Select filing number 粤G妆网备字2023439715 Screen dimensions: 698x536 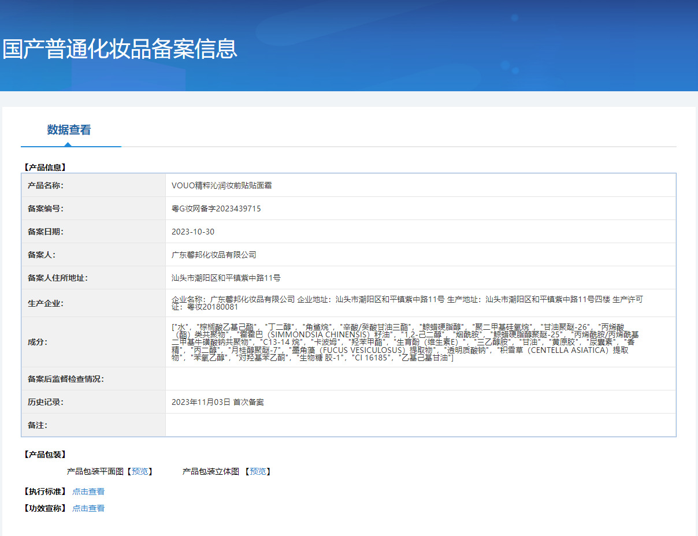pyautogui.click(x=216, y=209)
